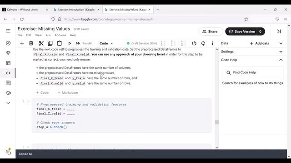Copy the cell using copy icon
The height and width of the screenshot is (163, 291).
(x=50, y=43)
